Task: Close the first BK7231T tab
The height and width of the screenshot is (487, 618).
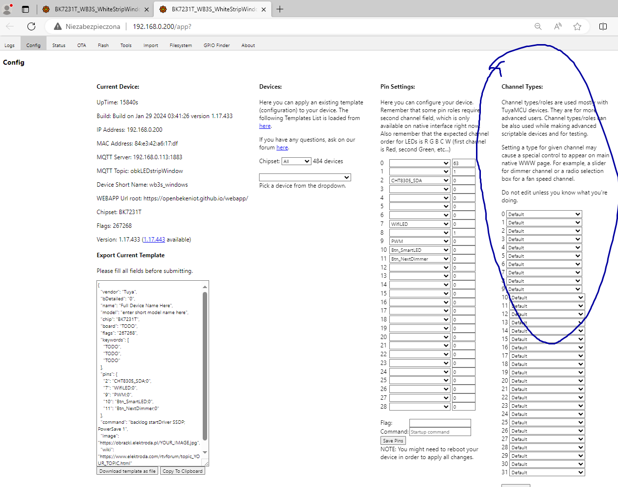Action: pos(146,9)
